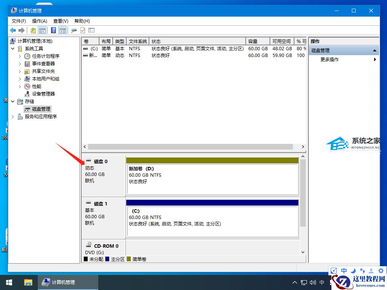Click the volume list left scroll arrow

pos(85,147)
